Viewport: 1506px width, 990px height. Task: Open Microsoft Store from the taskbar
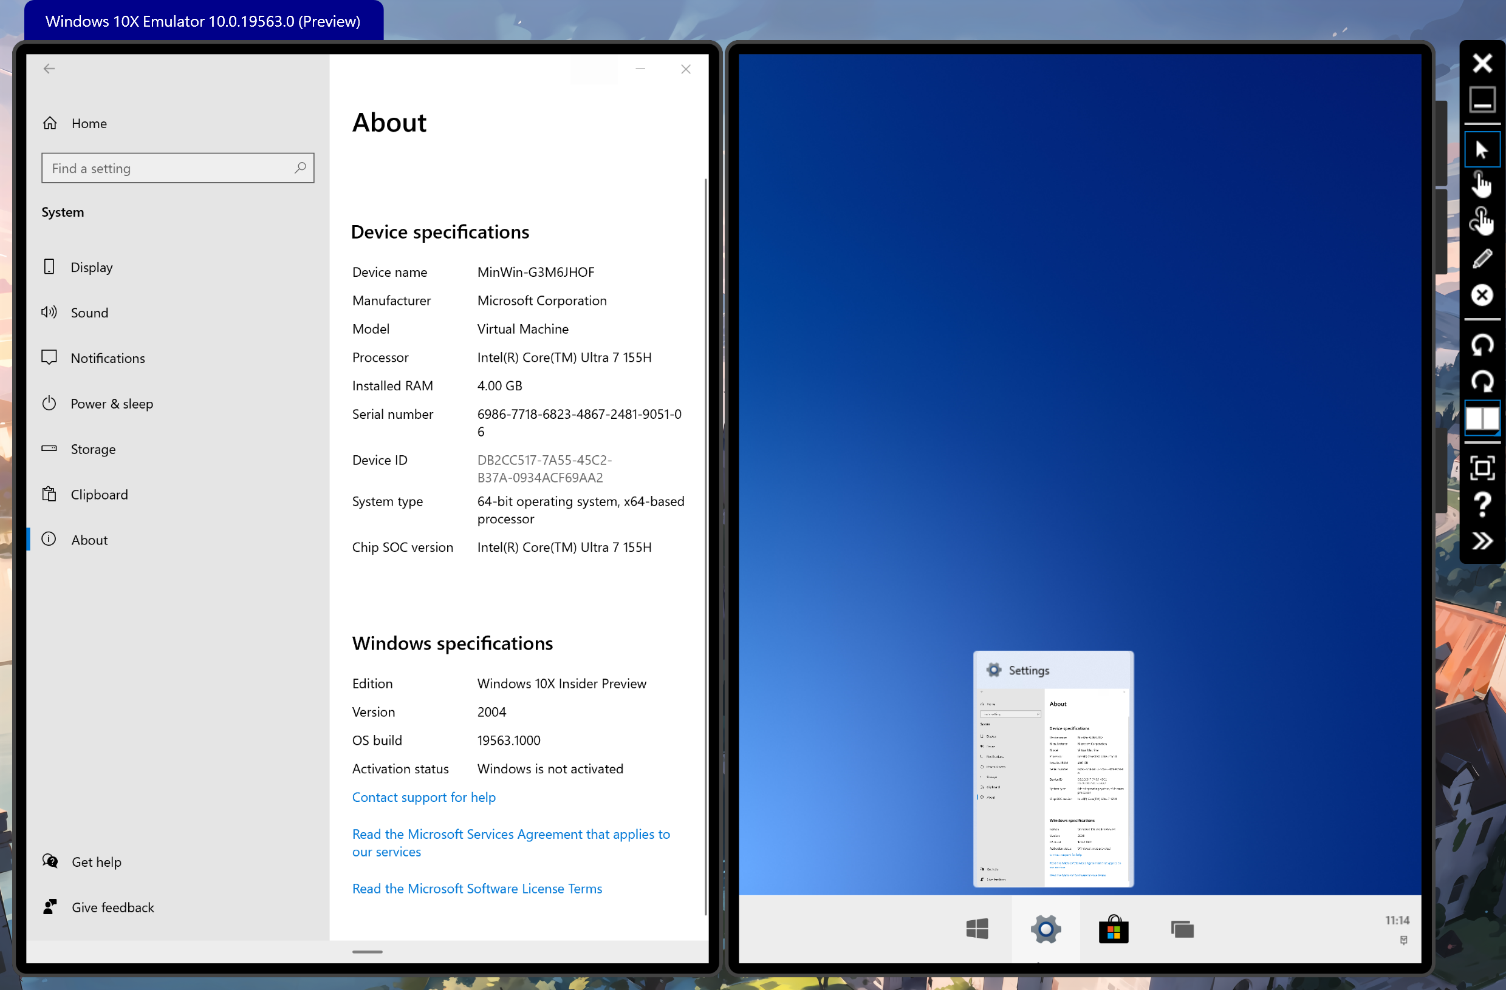click(x=1113, y=929)
